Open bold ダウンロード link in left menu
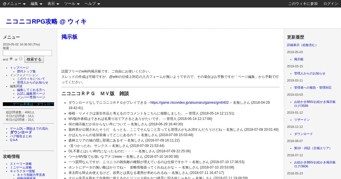 [x=21, y=132]
